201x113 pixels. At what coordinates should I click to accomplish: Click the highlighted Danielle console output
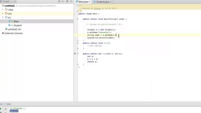pos(14,111)
